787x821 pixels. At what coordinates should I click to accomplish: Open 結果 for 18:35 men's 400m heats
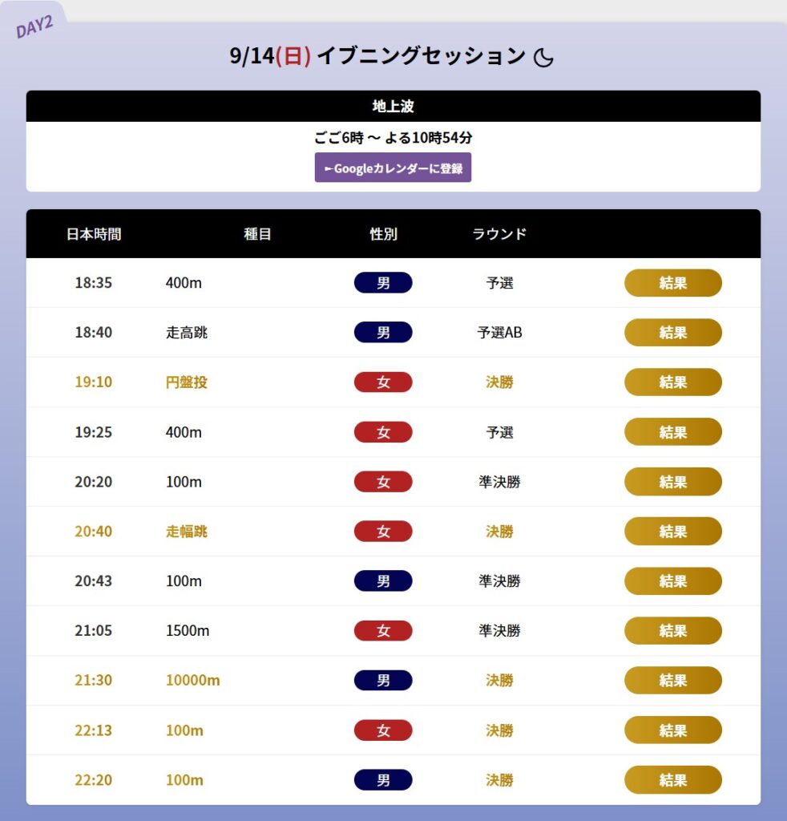pos(673,283)
